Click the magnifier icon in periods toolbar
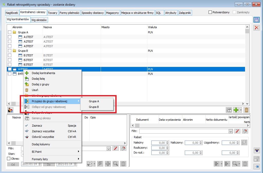 pyautogui.click(x=115, y=164)
